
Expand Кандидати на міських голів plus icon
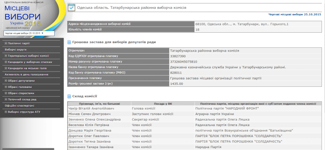coord(6,68)
